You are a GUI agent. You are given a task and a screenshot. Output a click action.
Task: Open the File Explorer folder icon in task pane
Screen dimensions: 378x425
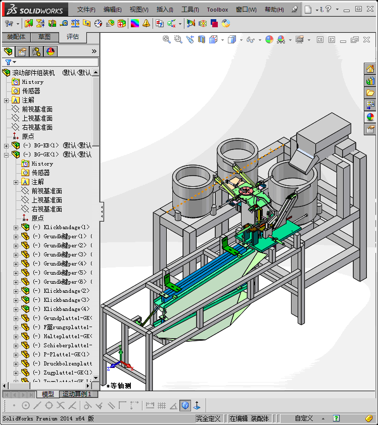(x=370, y=93)
